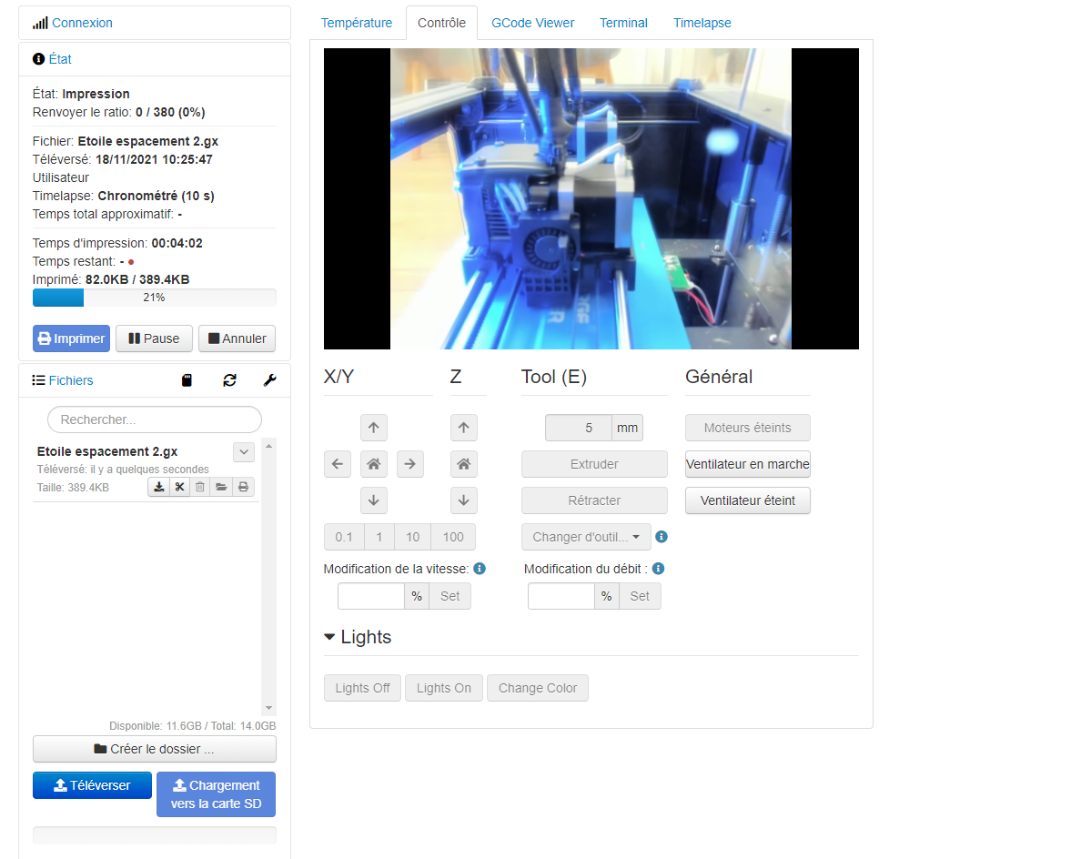
Task: Slice file using the scissors icon
Action: tap(179, 487)
